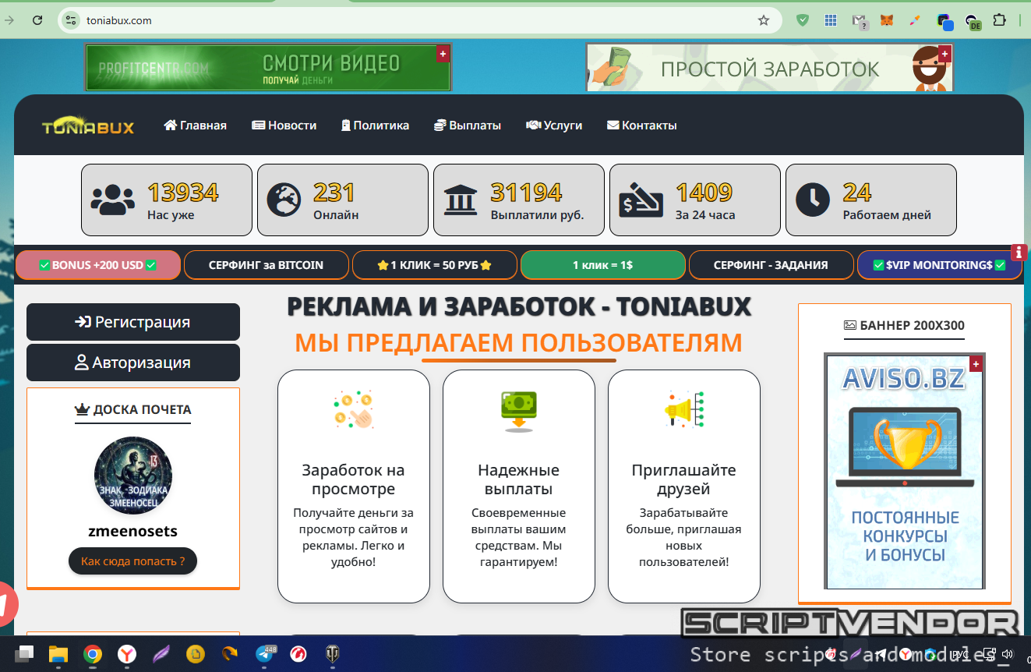Click the Надежные выплаты card heading
This screenshot has height=672, width=1031.
(519, 479)
